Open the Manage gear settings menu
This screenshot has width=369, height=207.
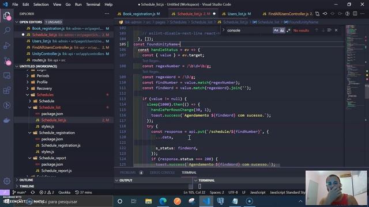pos(7,181)
